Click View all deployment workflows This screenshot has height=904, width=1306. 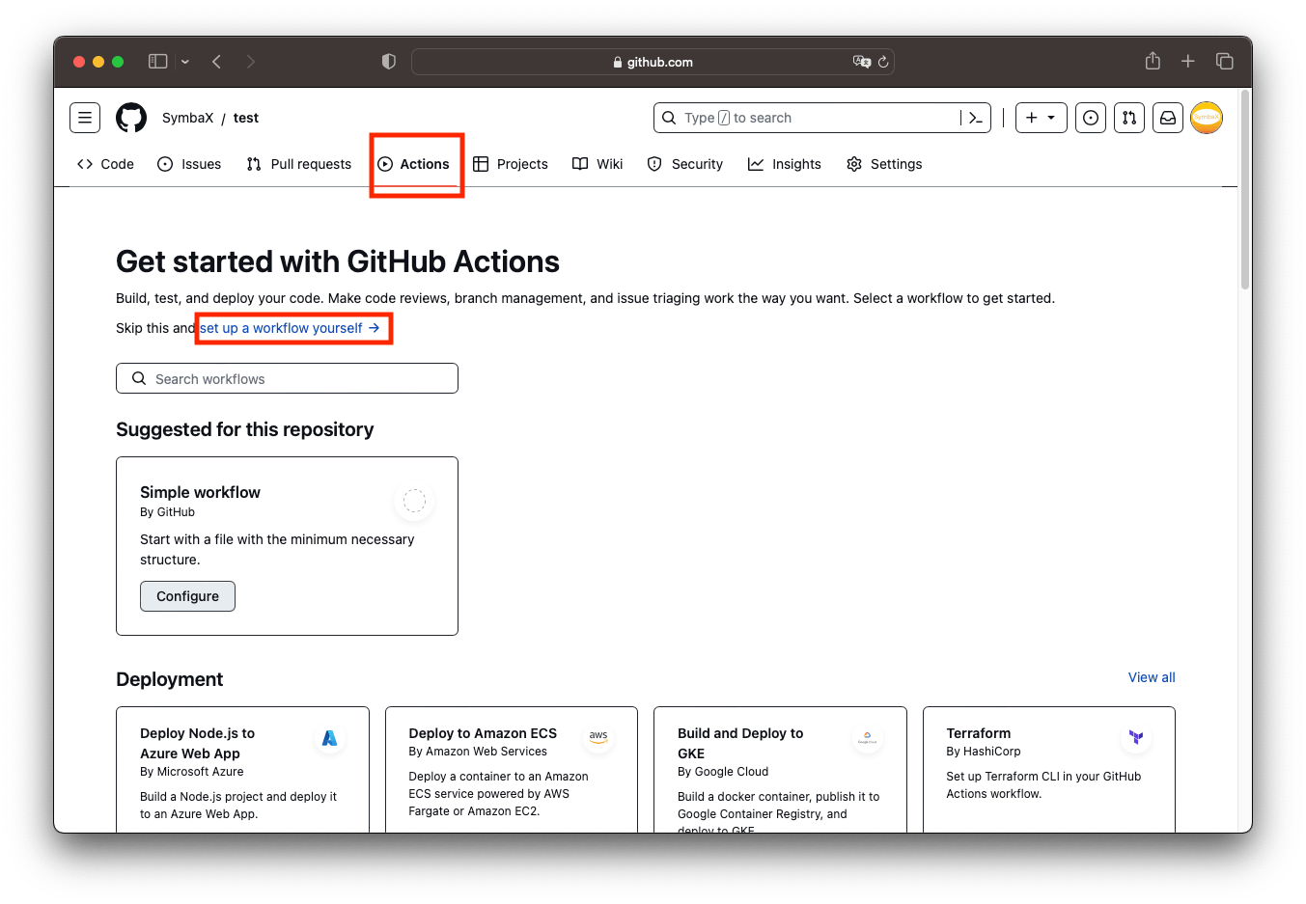[x=1152, y=677]
